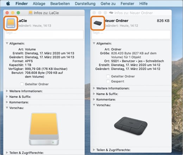Viewport: 183px width, 155px height.
Task: Click the Kapazität value 1 TB
Action: coord(28,65)
